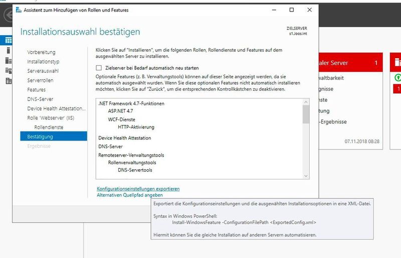
Task: Select DNS-Server entry in confirmation list
Action: (110, 147)
